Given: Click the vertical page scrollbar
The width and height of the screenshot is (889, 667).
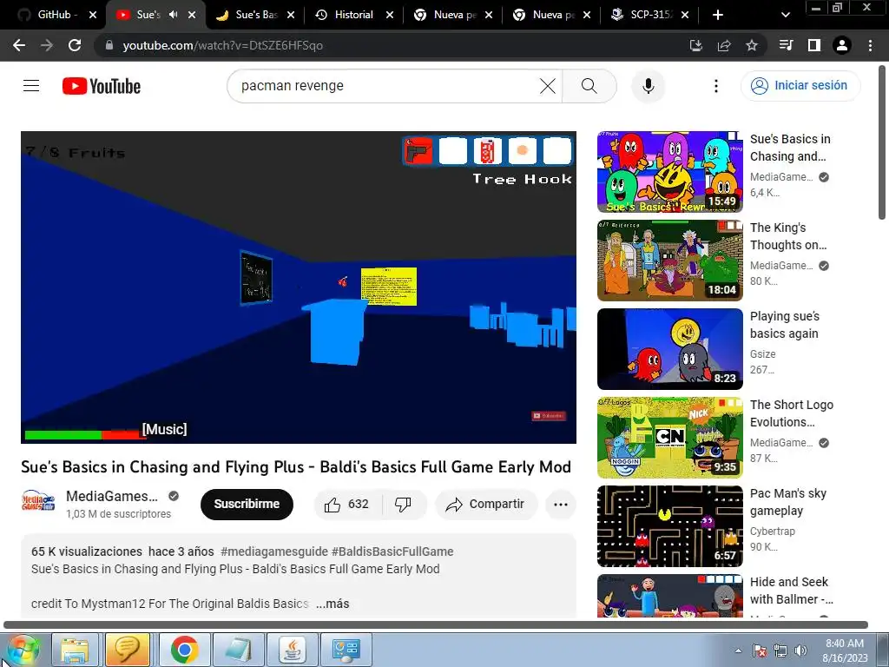Looking at the screenshot, I should (882, 142).
